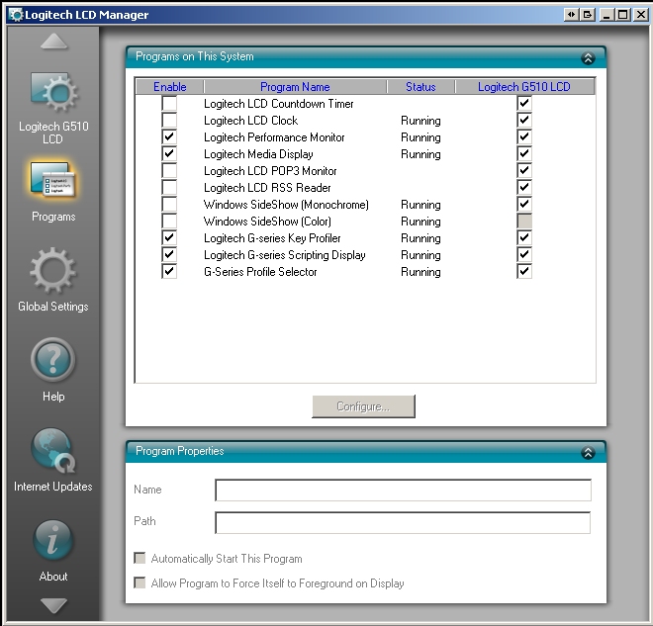
Task: Toggle G510 LCD checkbox for Media Display
Action: 524,153
